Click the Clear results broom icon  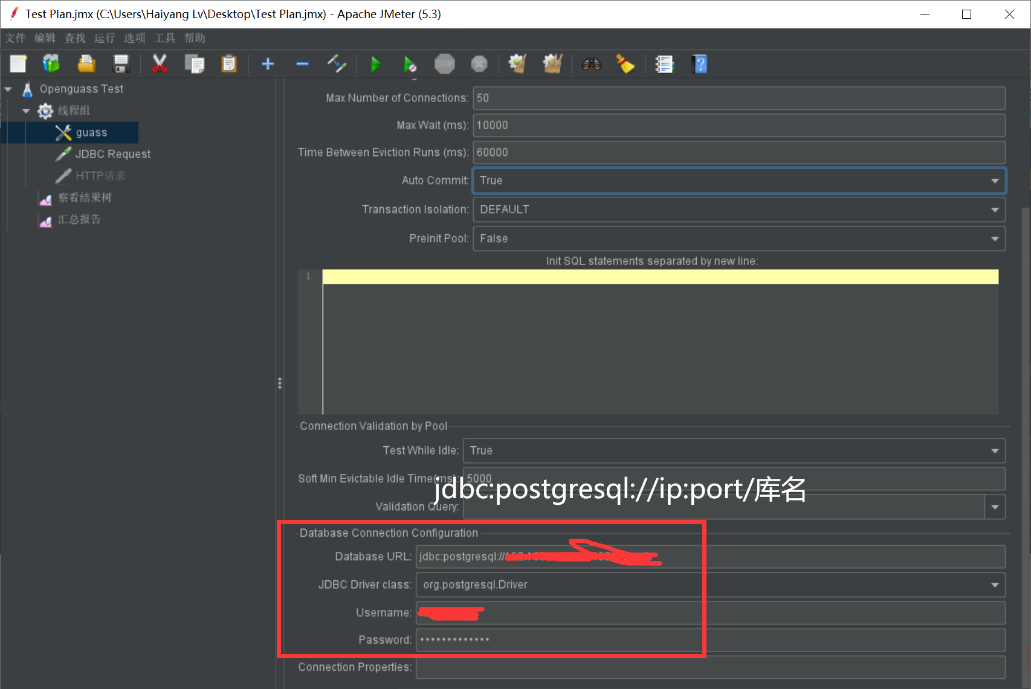[517, 63]
